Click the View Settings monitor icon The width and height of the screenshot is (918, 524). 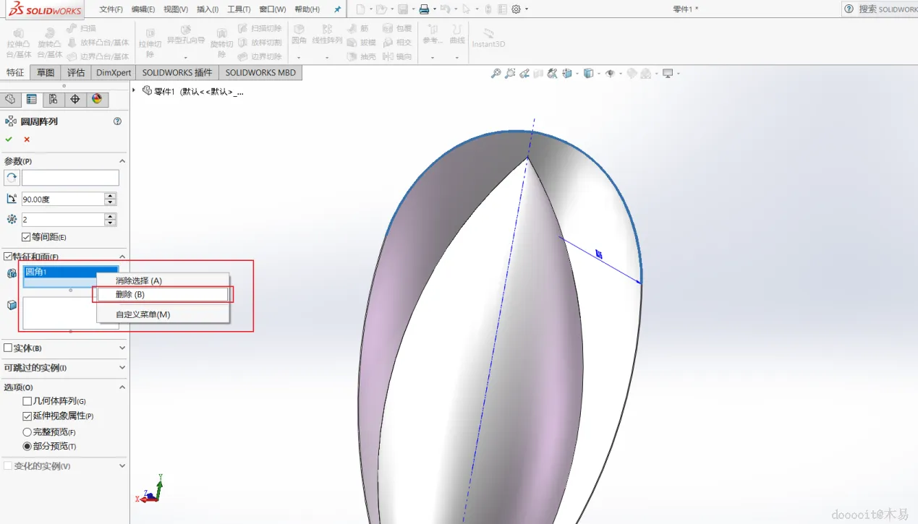(x=668, y=73)
